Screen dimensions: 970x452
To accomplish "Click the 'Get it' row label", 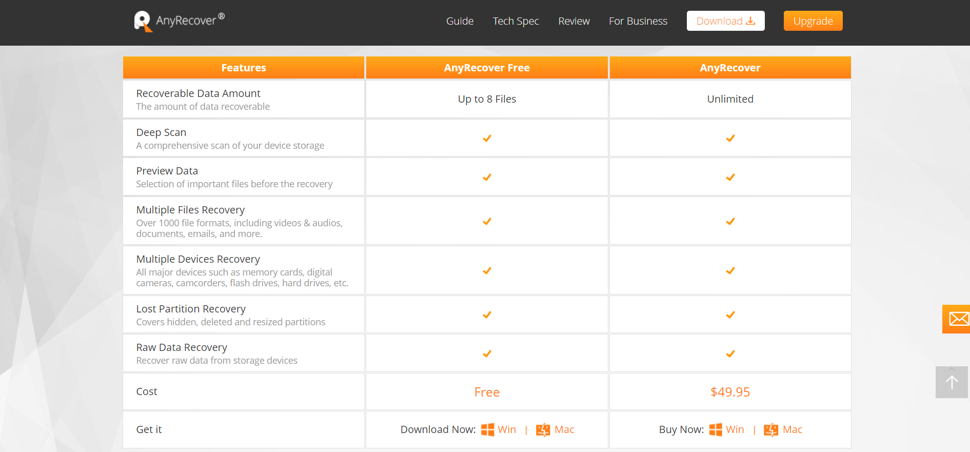I will pyautogui.click(x=149, y=429).
